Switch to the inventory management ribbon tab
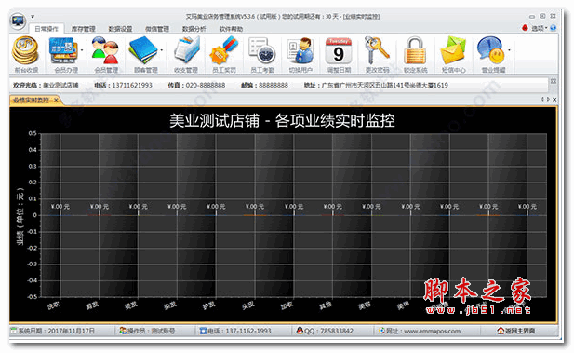This screenshot has width=574, height=353. click(83, 29)
